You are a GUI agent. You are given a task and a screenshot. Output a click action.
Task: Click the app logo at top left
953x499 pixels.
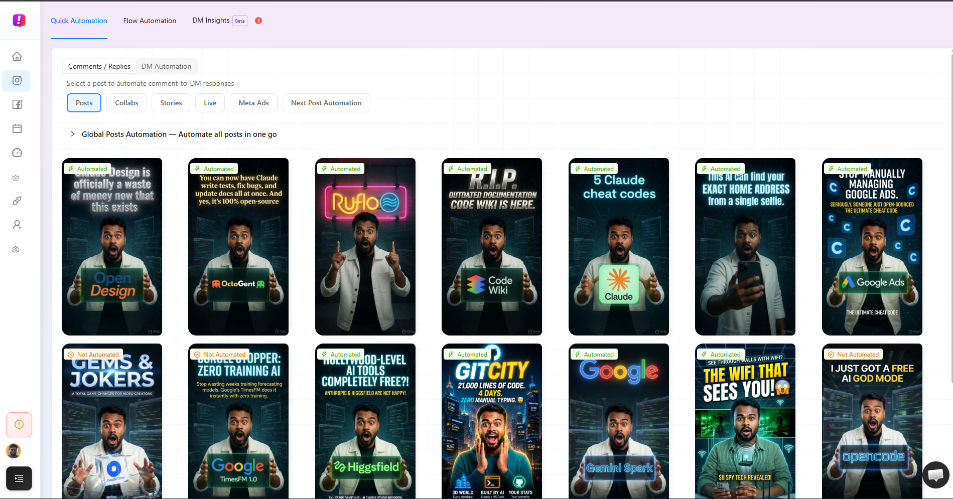[x=19, y=20]
